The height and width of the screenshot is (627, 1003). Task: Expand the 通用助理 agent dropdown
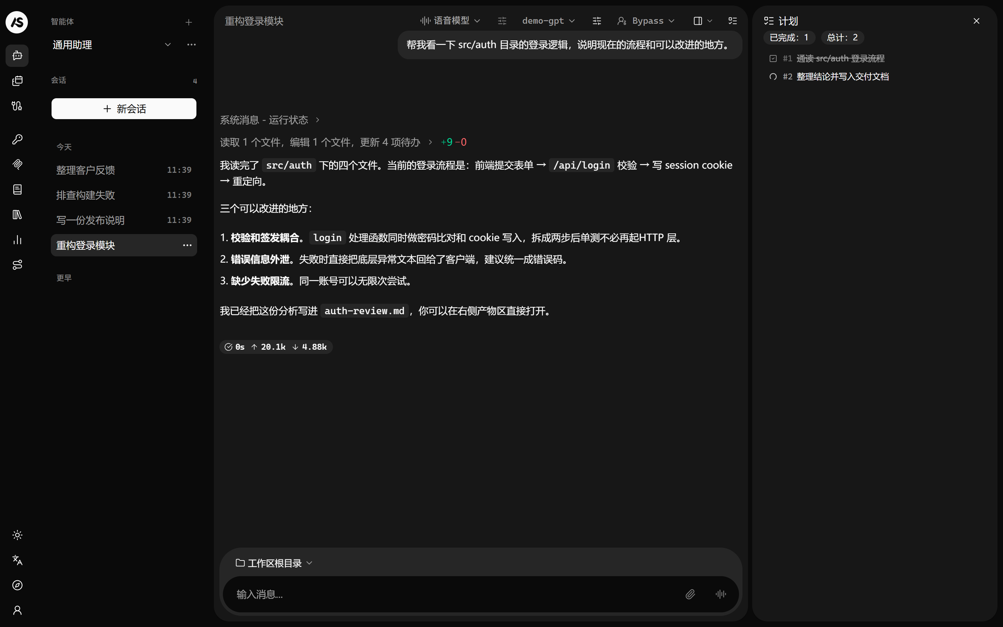[x=168, y=44]
